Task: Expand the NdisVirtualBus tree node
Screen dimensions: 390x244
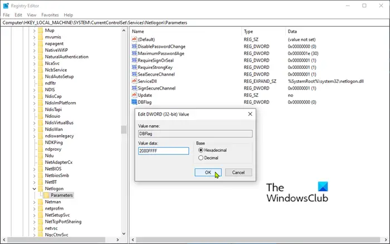Action: click(35, 123)
